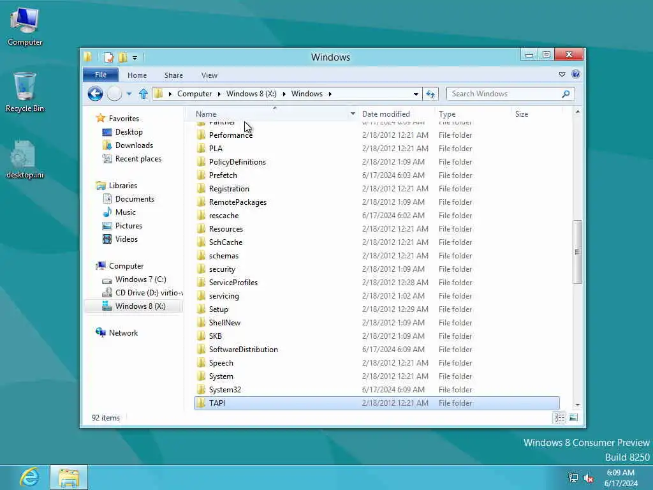Open Customize Quick Access Toolbar dropdown
Viewport: 653px width, 490px height.
pyautogui.click(x=135, y=58)
